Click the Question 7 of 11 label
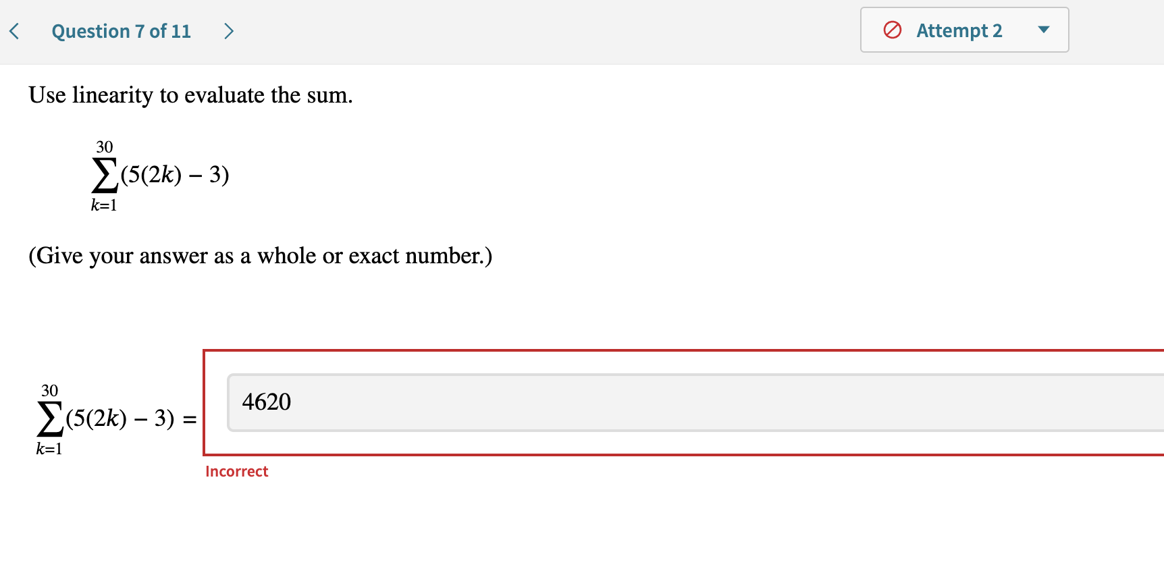The image size is (1164, 567). 122,30
